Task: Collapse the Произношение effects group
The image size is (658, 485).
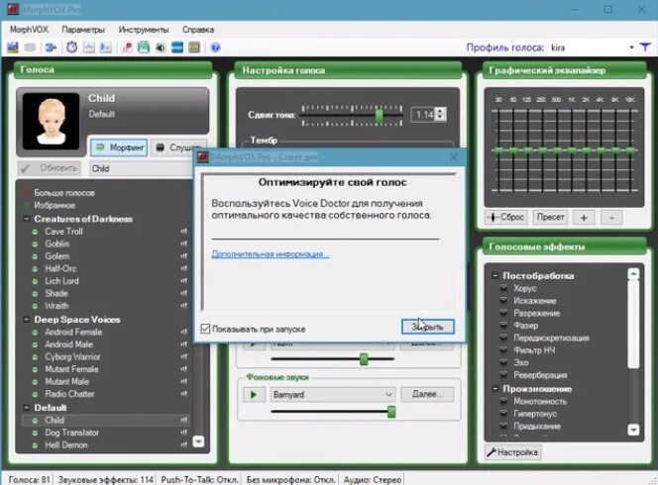Action: pos(495,389)
